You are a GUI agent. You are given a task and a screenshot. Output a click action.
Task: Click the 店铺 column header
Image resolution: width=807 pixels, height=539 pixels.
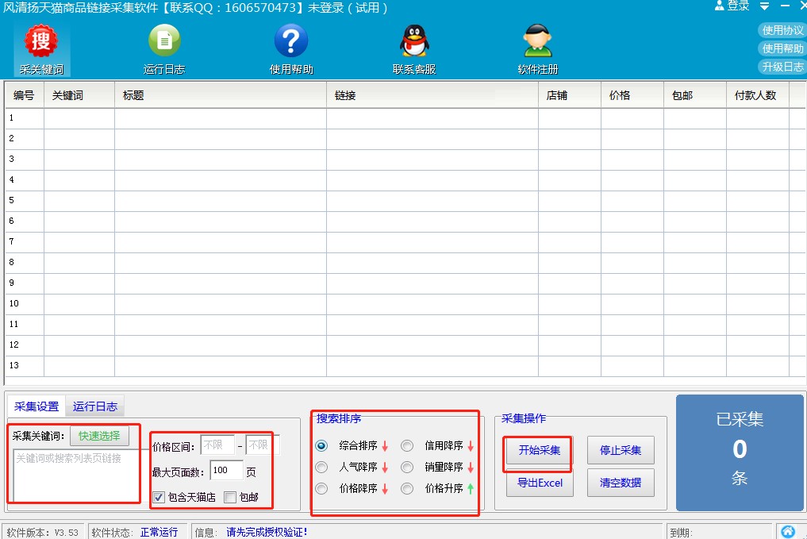coord(570,95)
